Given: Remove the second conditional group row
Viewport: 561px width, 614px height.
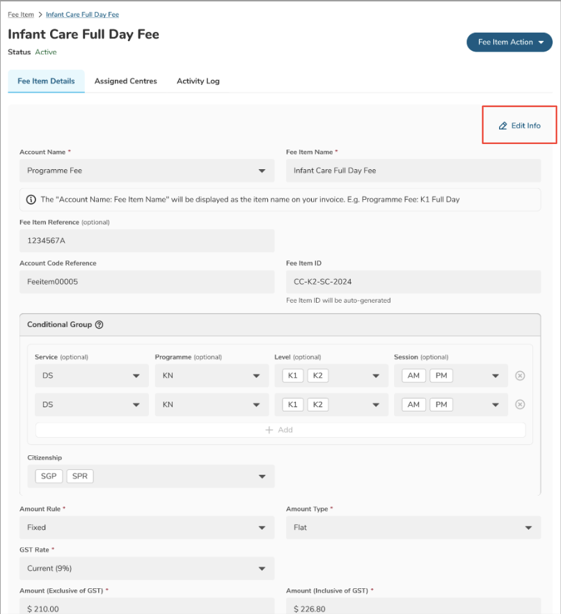Looking at the screenshot, I should [520, 404].
